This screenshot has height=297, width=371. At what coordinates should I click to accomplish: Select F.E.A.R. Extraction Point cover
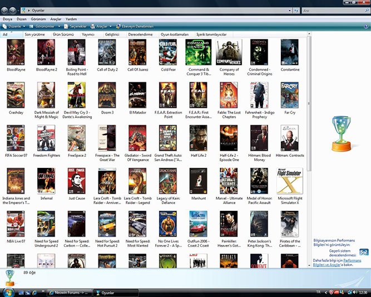[x=168, y=95]
